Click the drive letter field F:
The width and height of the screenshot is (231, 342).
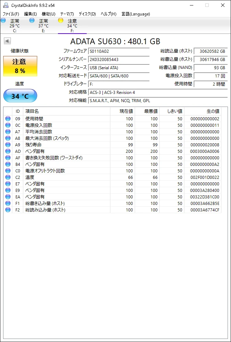click(x=119, y=84)
